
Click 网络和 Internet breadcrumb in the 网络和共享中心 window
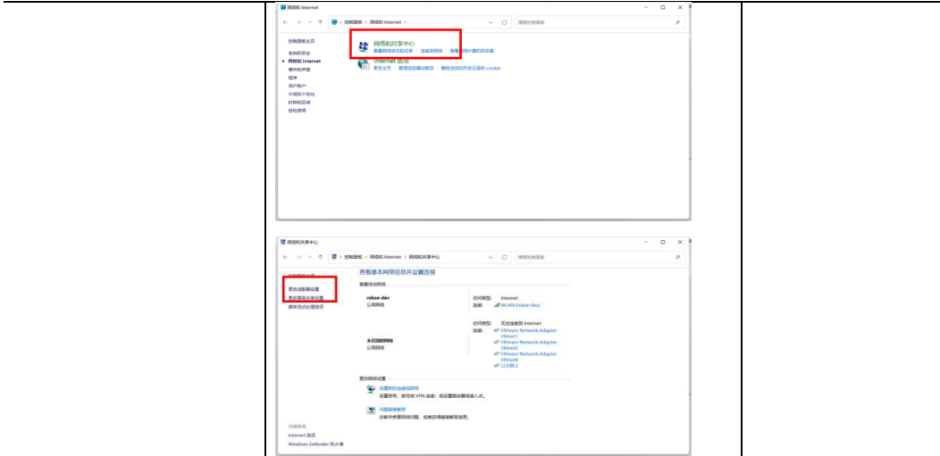pos(385,257)
